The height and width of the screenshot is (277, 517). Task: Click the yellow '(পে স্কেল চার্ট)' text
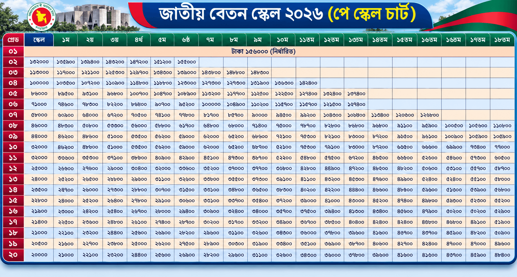[372, 14]
